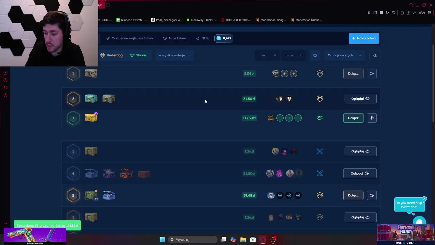435x245 pixels.
Task: Close the Do you need help popup
Action: point(424,198)
